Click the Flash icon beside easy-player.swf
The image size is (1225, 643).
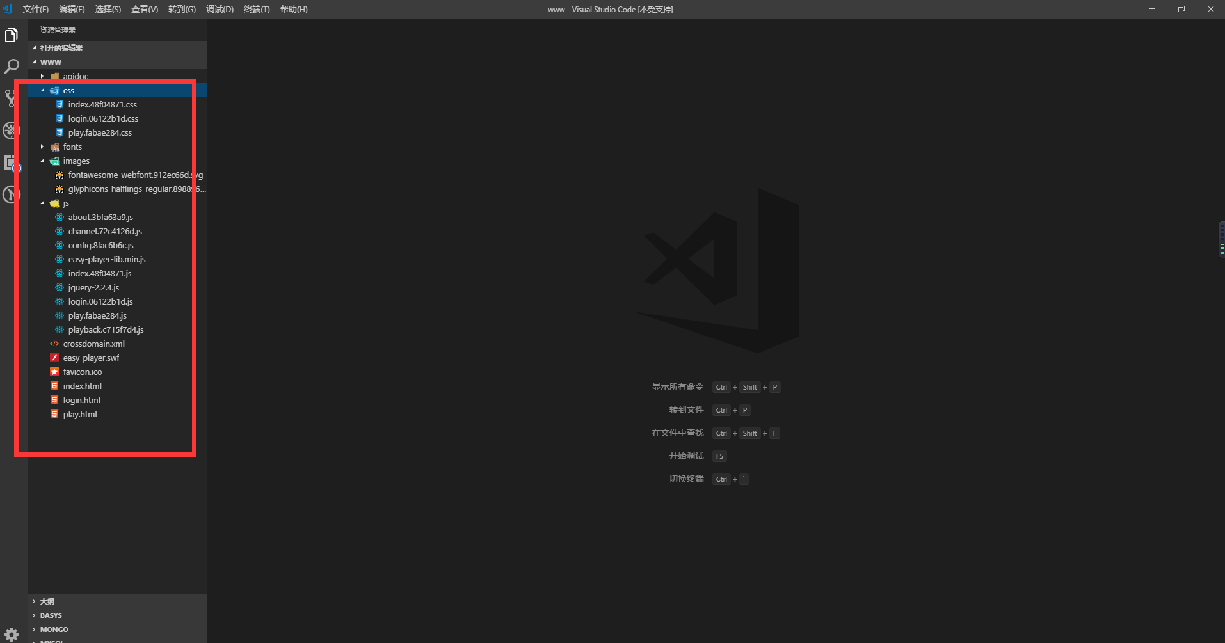tap(54, 358)
